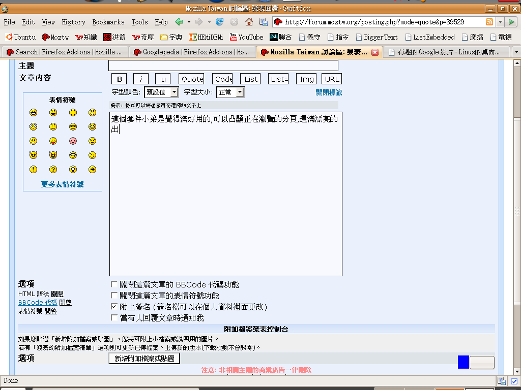521x390 pixels.
Task: Insert the exclamation mark emoticon
Action: point(33,170)
